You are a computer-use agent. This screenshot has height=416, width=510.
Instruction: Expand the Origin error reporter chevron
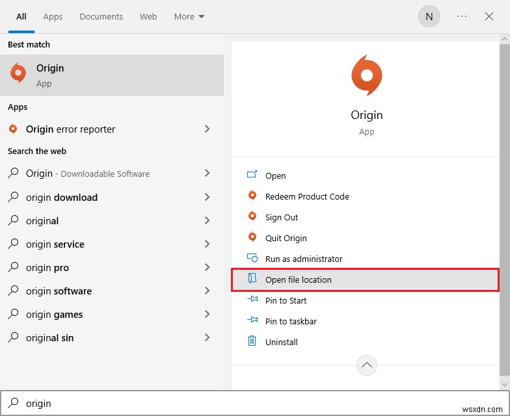[x=207, y=129]
